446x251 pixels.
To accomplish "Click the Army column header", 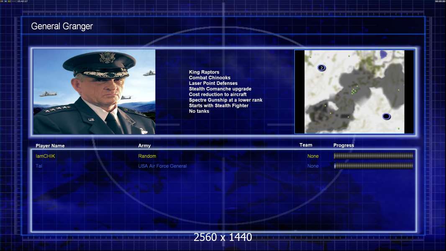I will pyautogui.click(x=144, y=146).
